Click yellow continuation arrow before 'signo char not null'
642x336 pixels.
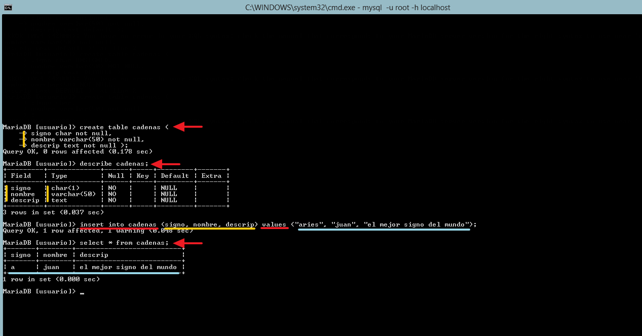pos(24,133)
